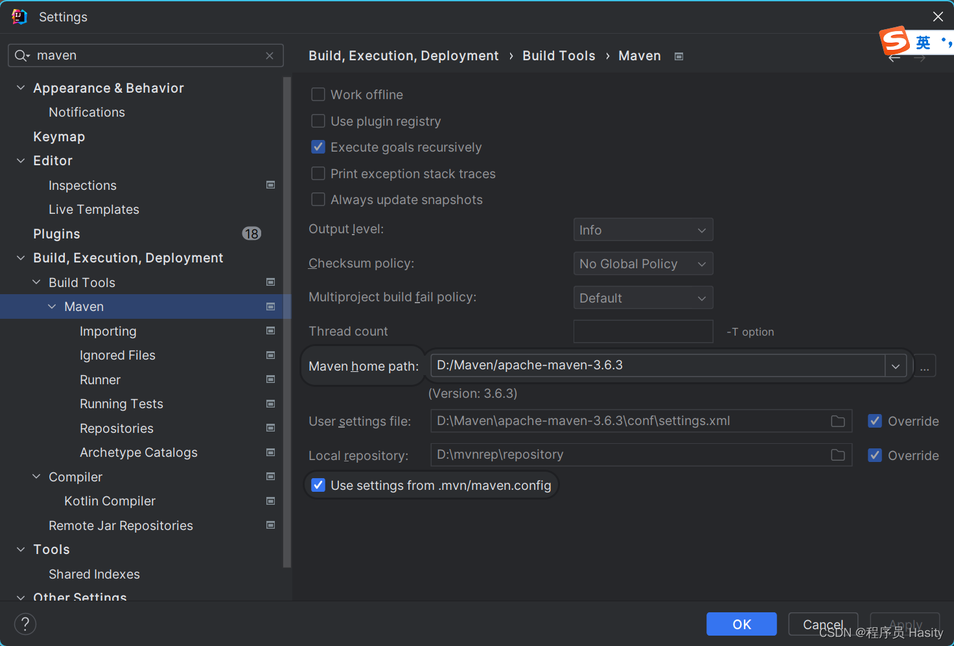
Task: Click the project icon on the Running Tests row
Action: point(271,404)
